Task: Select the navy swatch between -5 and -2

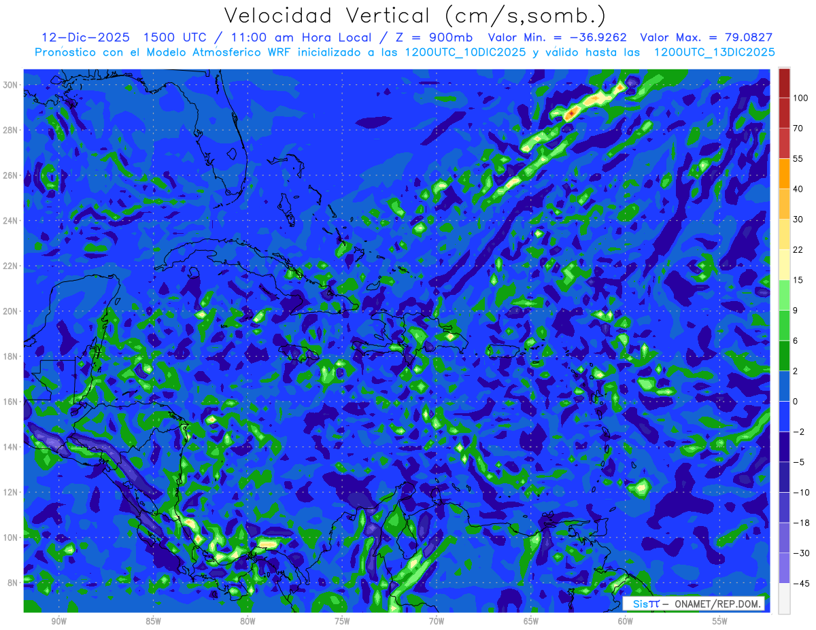Action: click(x=784, y=446)
